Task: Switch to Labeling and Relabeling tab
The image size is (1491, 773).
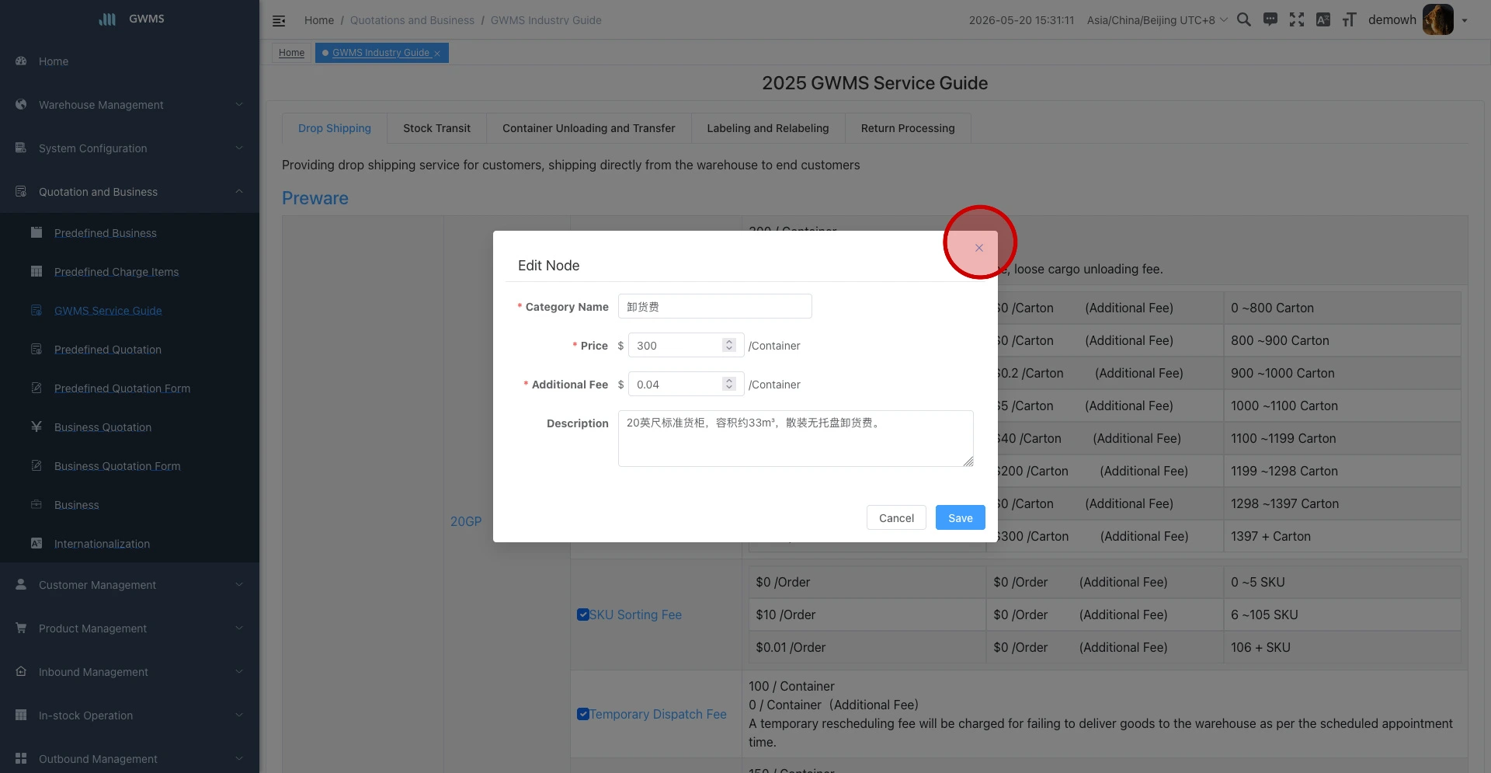Action: pos(768,128)
